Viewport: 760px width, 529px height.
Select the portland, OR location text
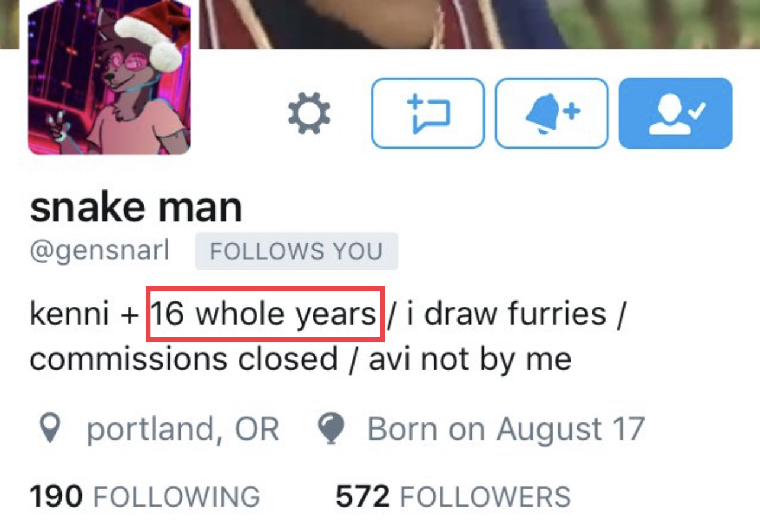coord(183,429)
